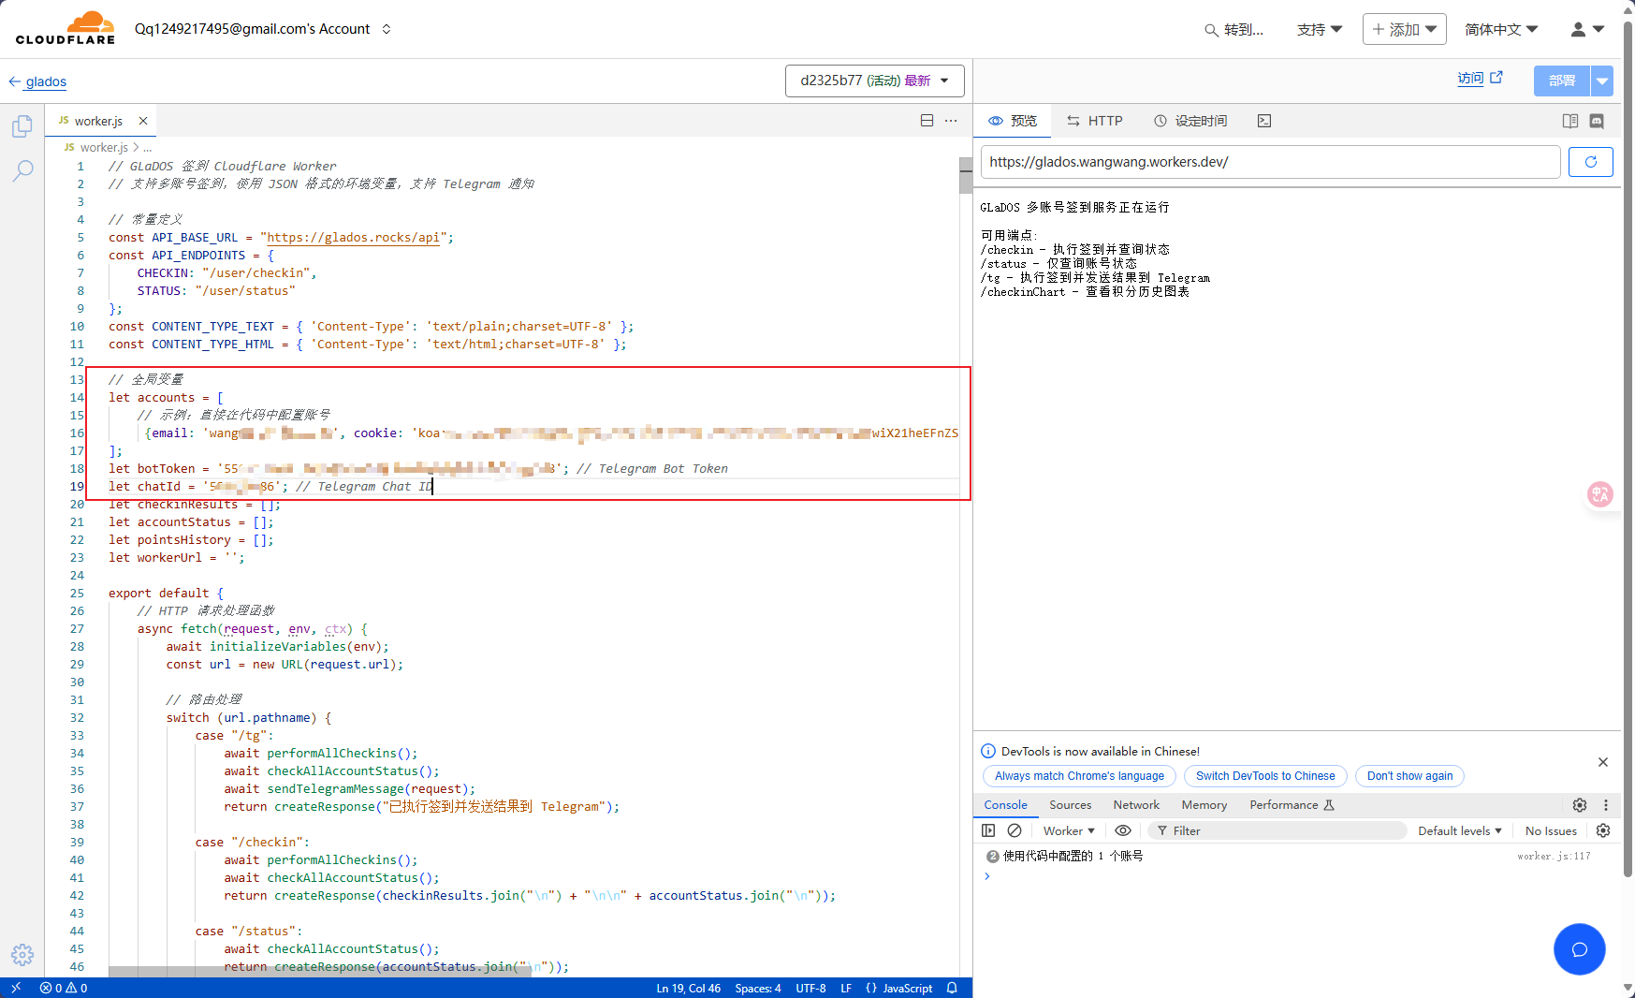Open the Default levels dropdown

1459,830
